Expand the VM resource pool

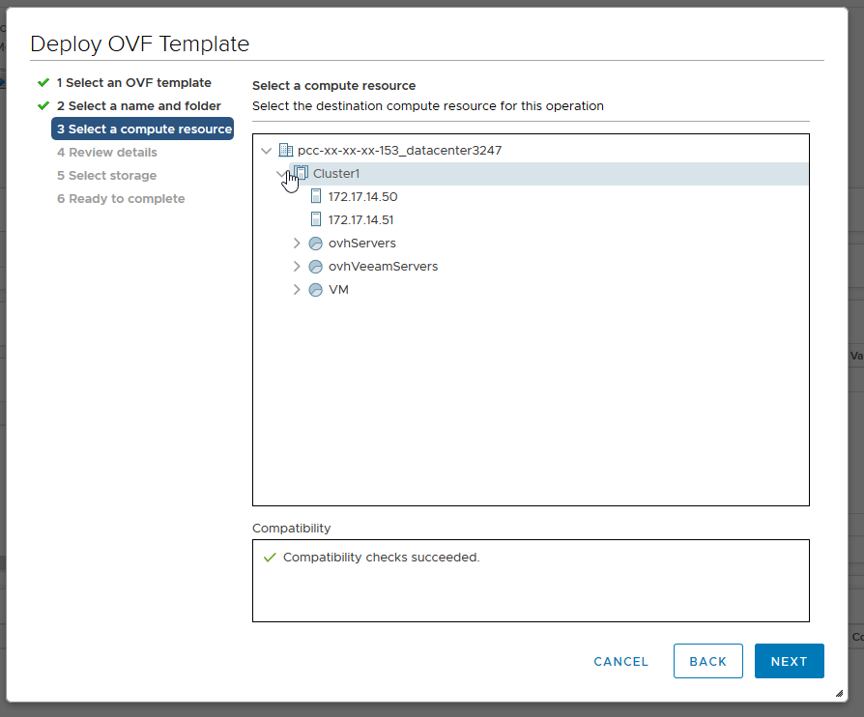[297, 290]
